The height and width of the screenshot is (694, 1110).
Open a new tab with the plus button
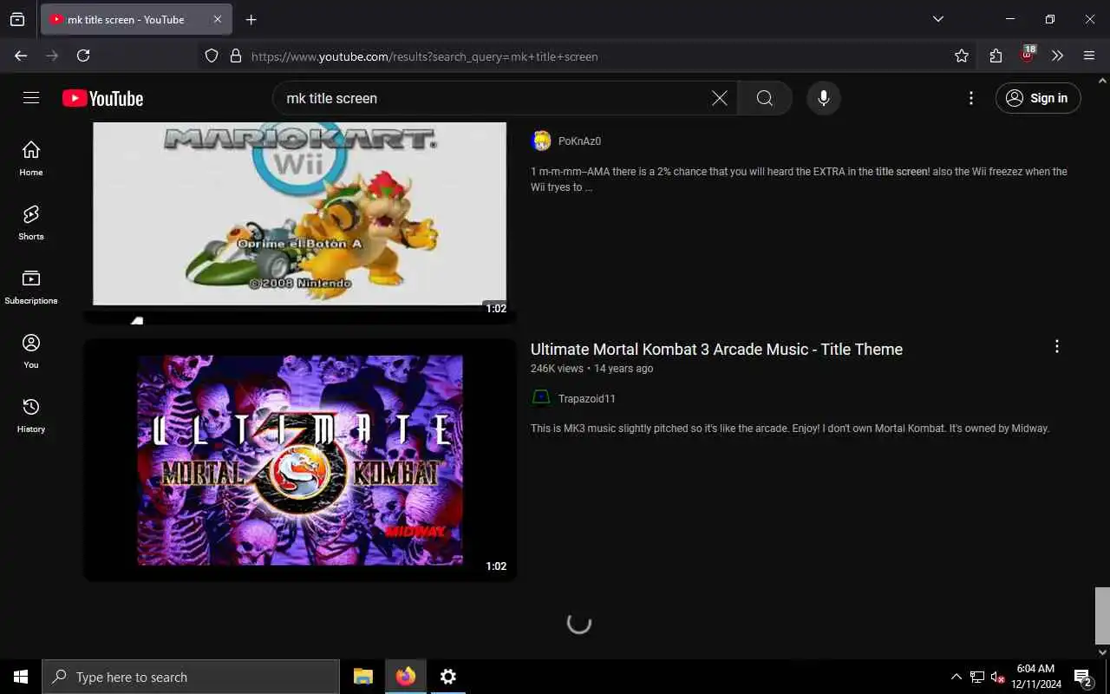tap(251, 19)
